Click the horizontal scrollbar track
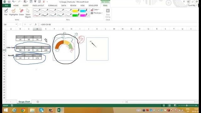This screenshot has height=113, width=201. coord(161,102)
